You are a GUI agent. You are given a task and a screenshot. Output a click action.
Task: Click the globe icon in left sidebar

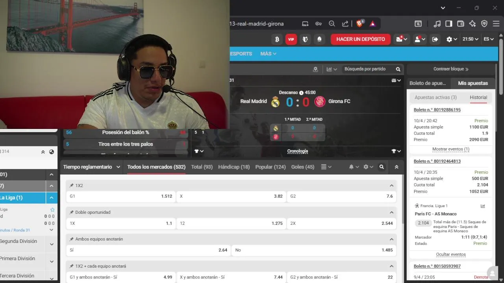tap(52, 152)
